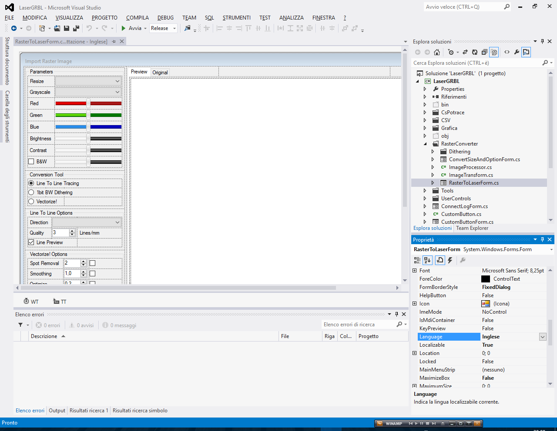Toggle Show All Files in Solution Explorer

tap(494, 52)
